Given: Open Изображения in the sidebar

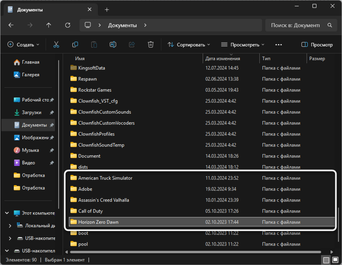Looking at the screenshot, I should point(31,138).
